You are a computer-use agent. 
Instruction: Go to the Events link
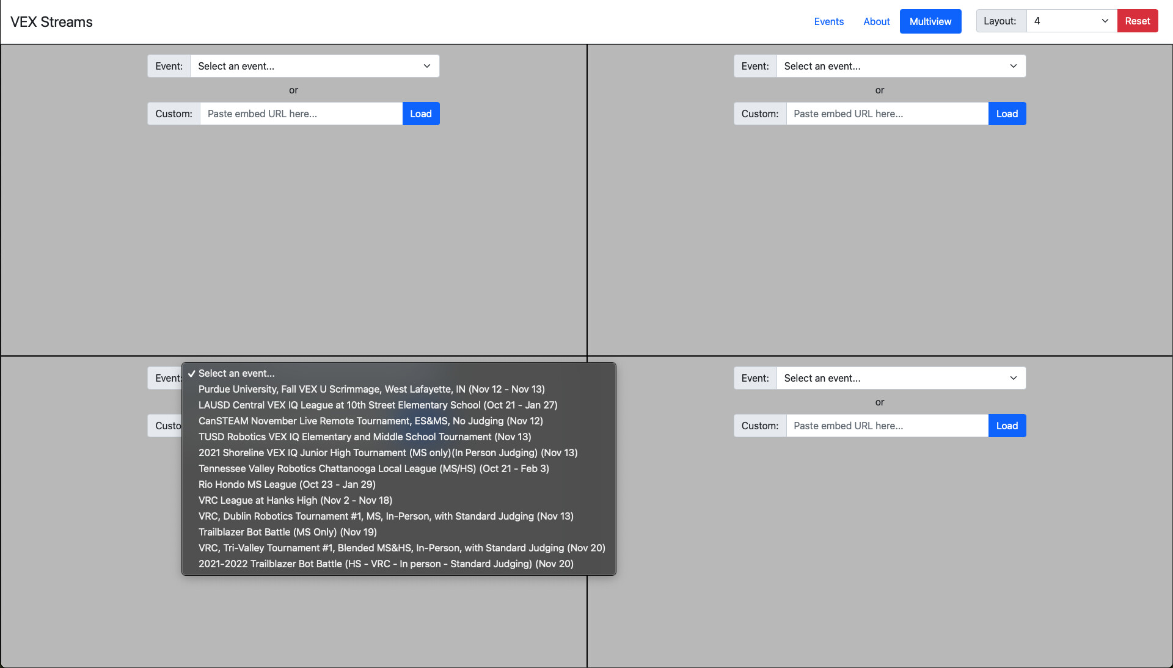coord(828,21)
